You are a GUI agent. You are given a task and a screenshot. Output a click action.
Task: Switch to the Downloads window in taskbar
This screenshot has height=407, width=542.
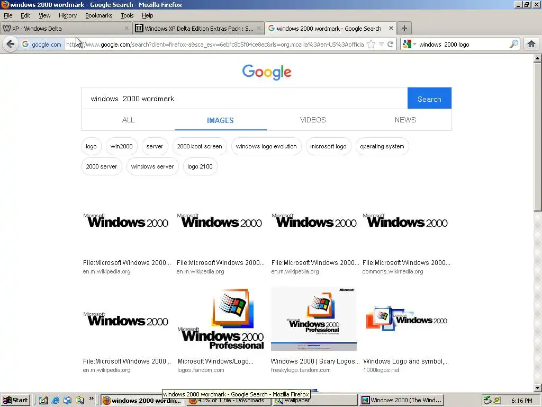[x=229, y=401]
